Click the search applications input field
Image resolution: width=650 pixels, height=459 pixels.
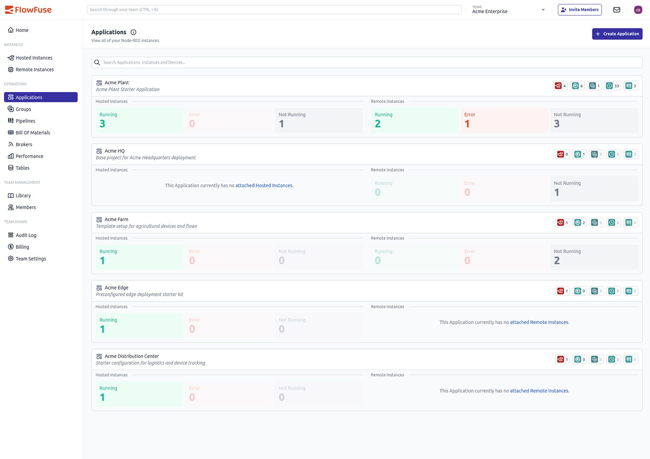pos(237,62)
